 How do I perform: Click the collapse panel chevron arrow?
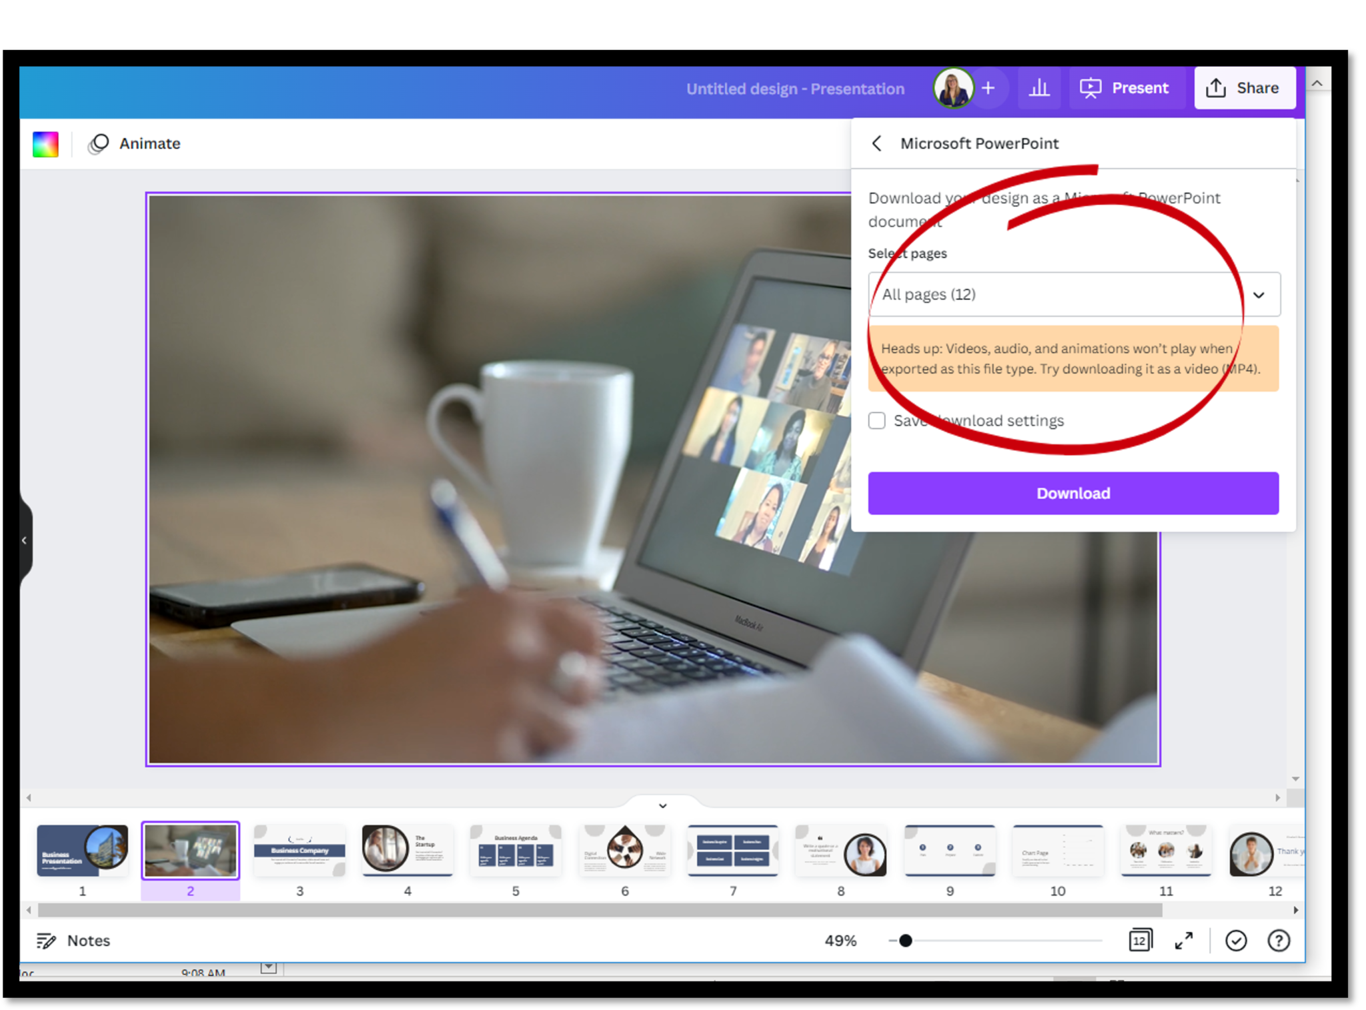tap(25, 540)
